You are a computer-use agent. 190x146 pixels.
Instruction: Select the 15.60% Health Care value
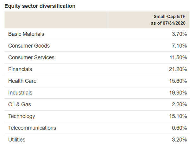click(177, 81)
